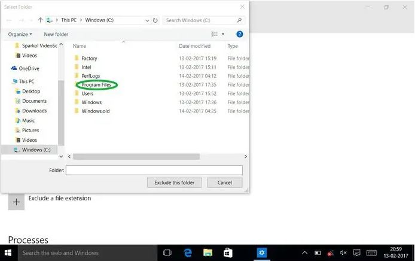Click Windows.old's folder icon

click(77, 111)
